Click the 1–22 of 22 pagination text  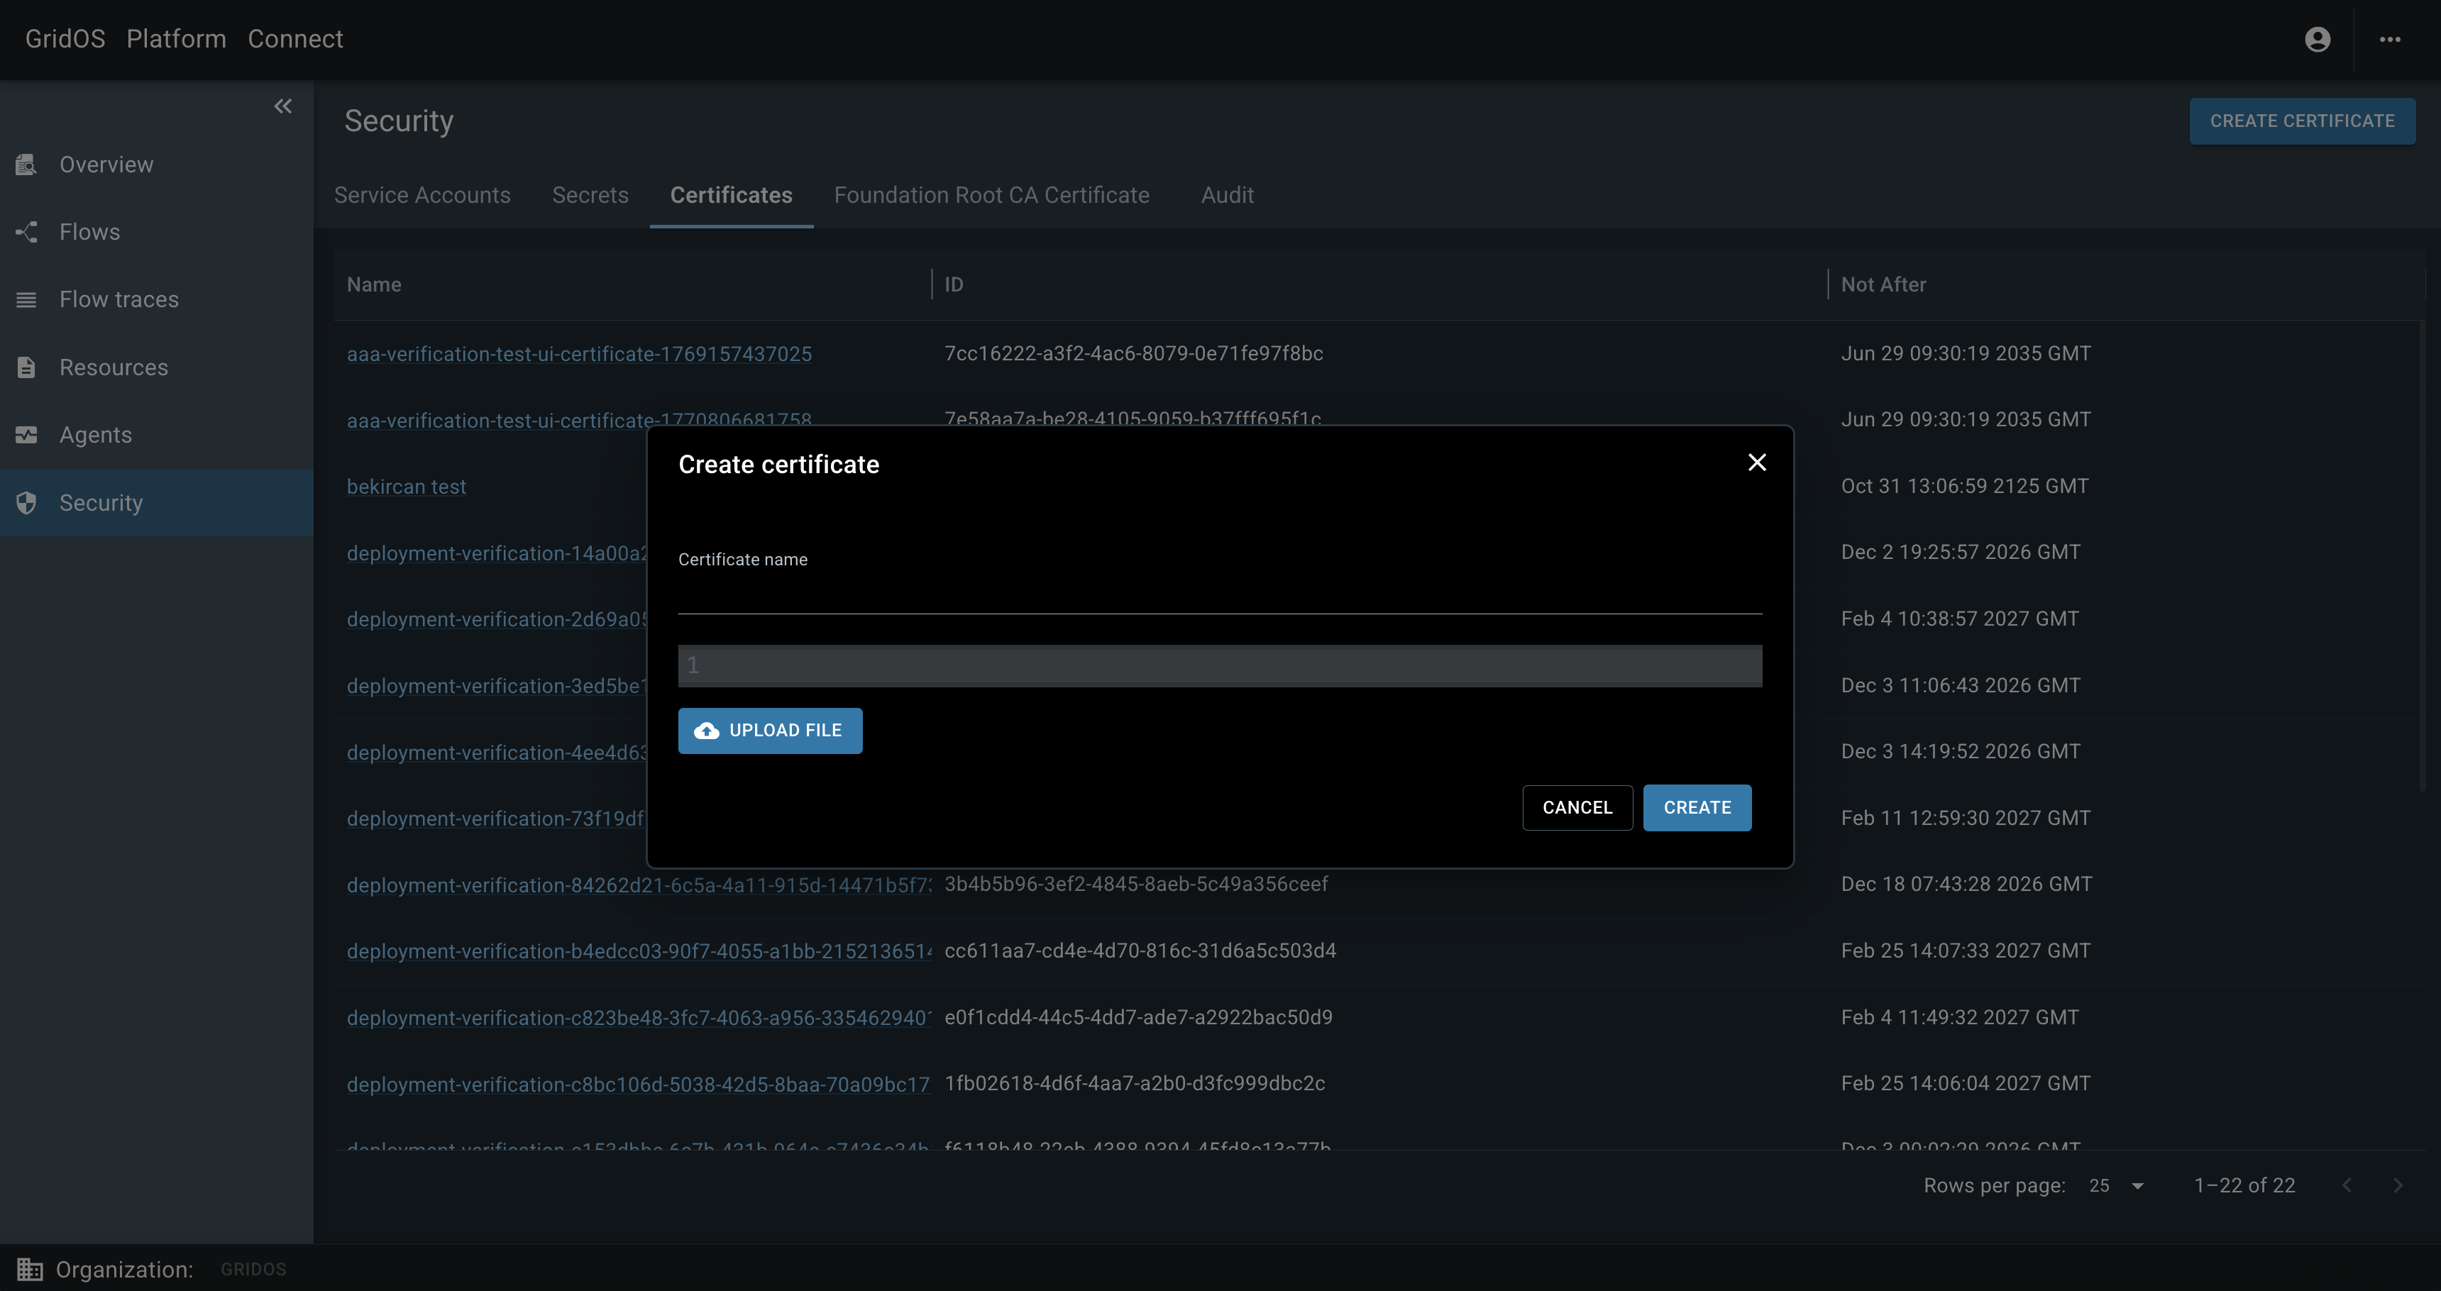[2244, 1186]
